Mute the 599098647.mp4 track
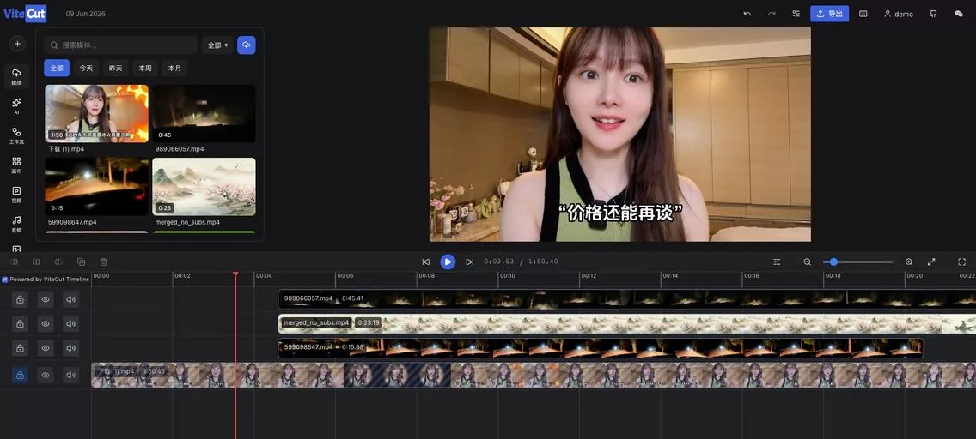This screenshot has height=439, width=976. 71,348
